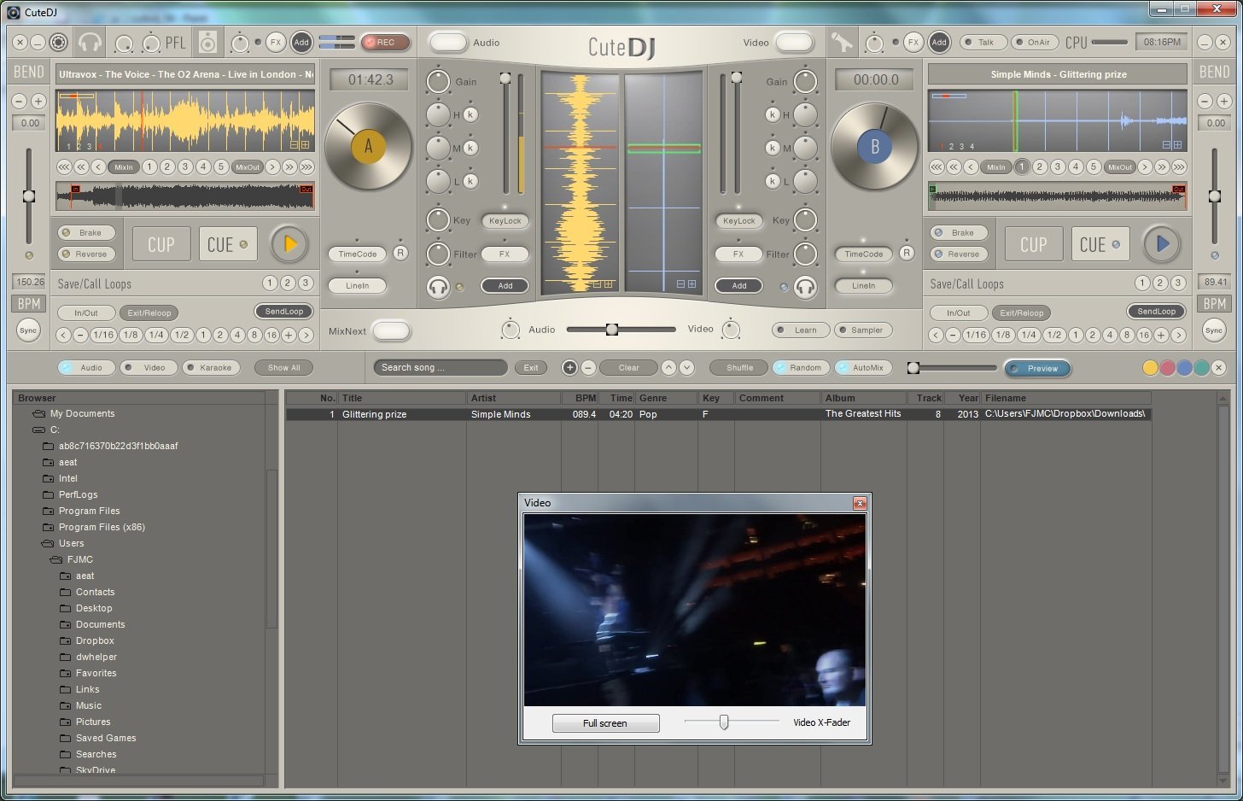This screenshot has width=1243, height=801.
Task: Move song down with the down-arrow button
Action: (686, 367)
